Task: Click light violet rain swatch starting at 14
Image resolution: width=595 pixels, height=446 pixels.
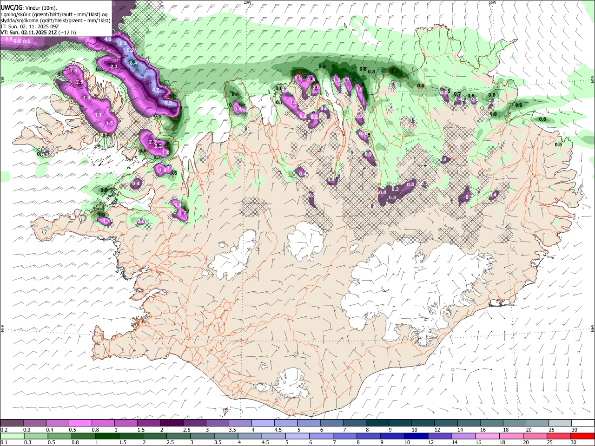Action: 464,436
